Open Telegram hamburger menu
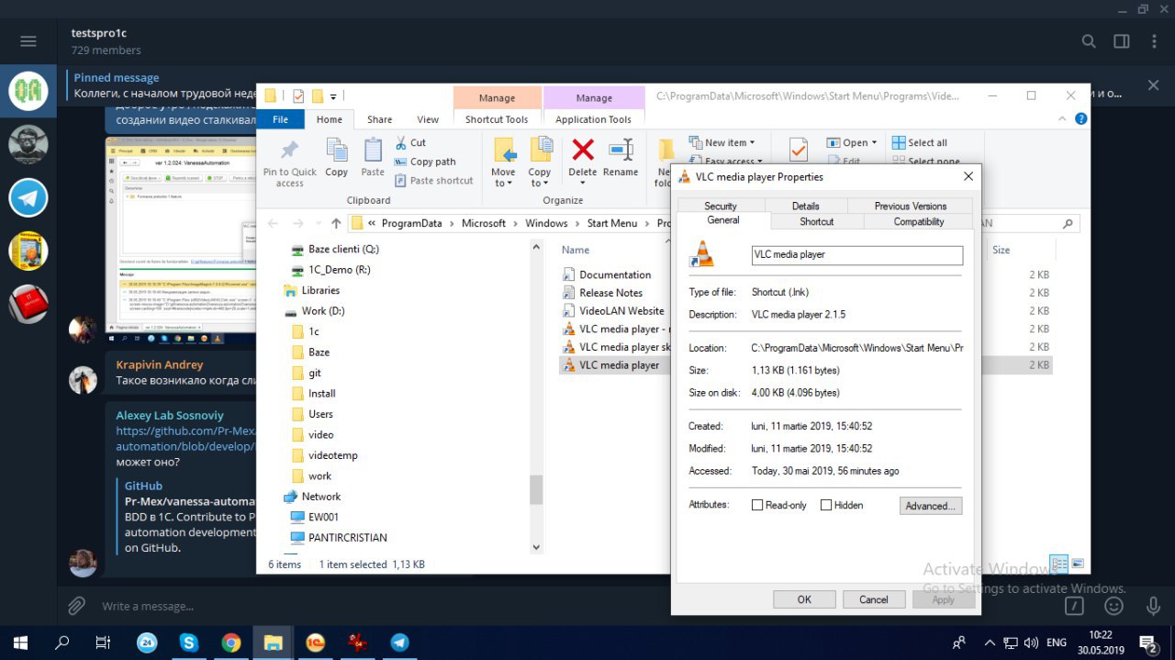 click(28, 41)
